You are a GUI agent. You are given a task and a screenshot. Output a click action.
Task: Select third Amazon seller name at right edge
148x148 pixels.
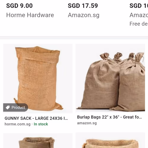(139, 15)
